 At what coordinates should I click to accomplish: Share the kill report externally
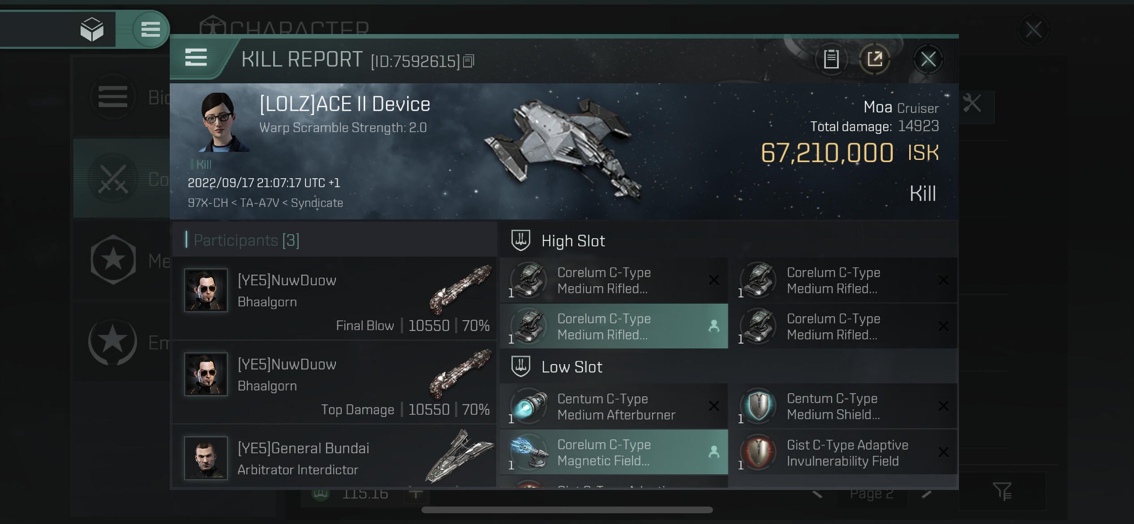pos(874,59)
